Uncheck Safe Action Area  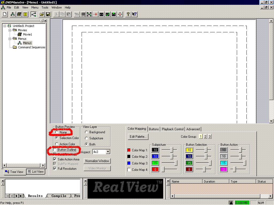55,159
